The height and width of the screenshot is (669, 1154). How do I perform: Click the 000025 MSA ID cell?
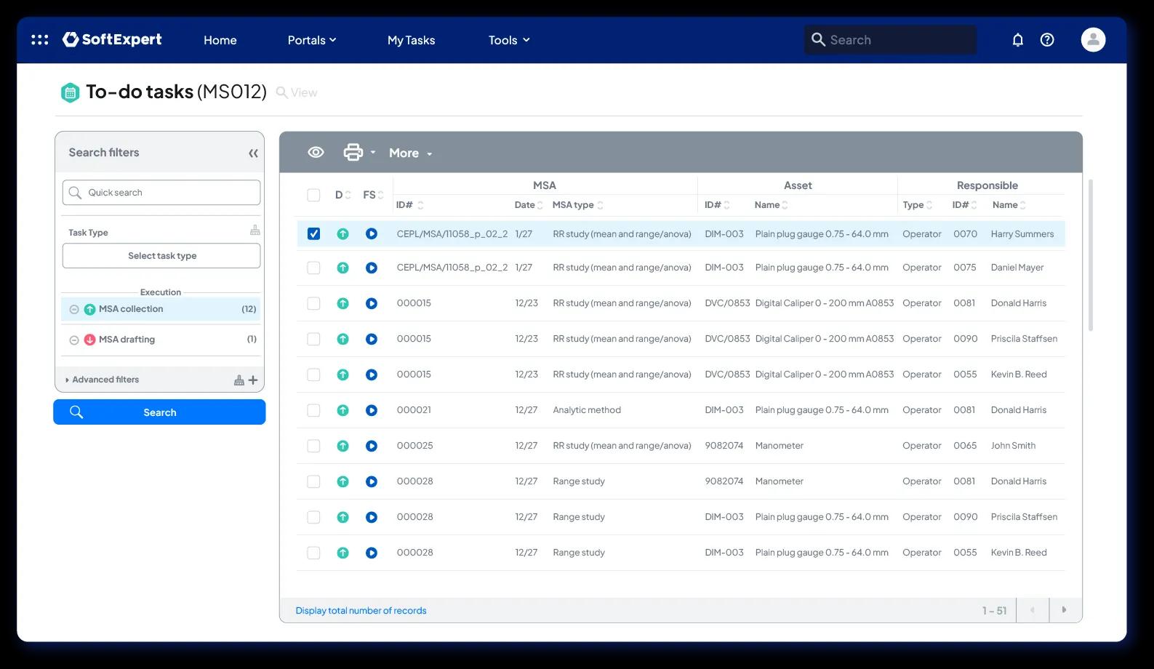tap(414, 446)
